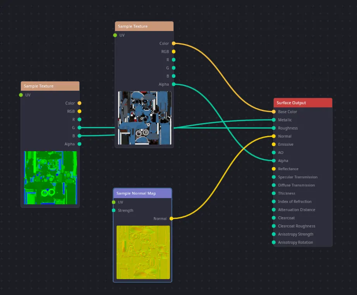Click the green texture preview thumbnail
The height and width of the screenshot is (295, 357).
click(51, 178)
